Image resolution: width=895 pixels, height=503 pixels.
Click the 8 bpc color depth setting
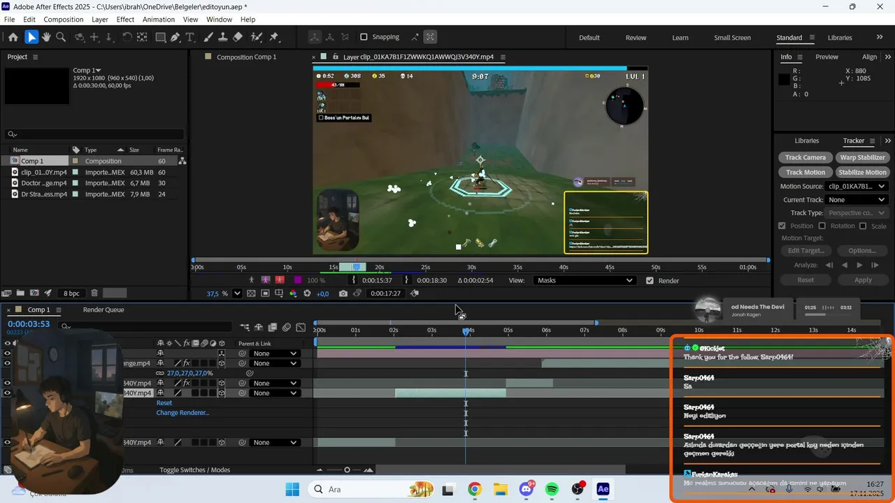coord(71,293)
